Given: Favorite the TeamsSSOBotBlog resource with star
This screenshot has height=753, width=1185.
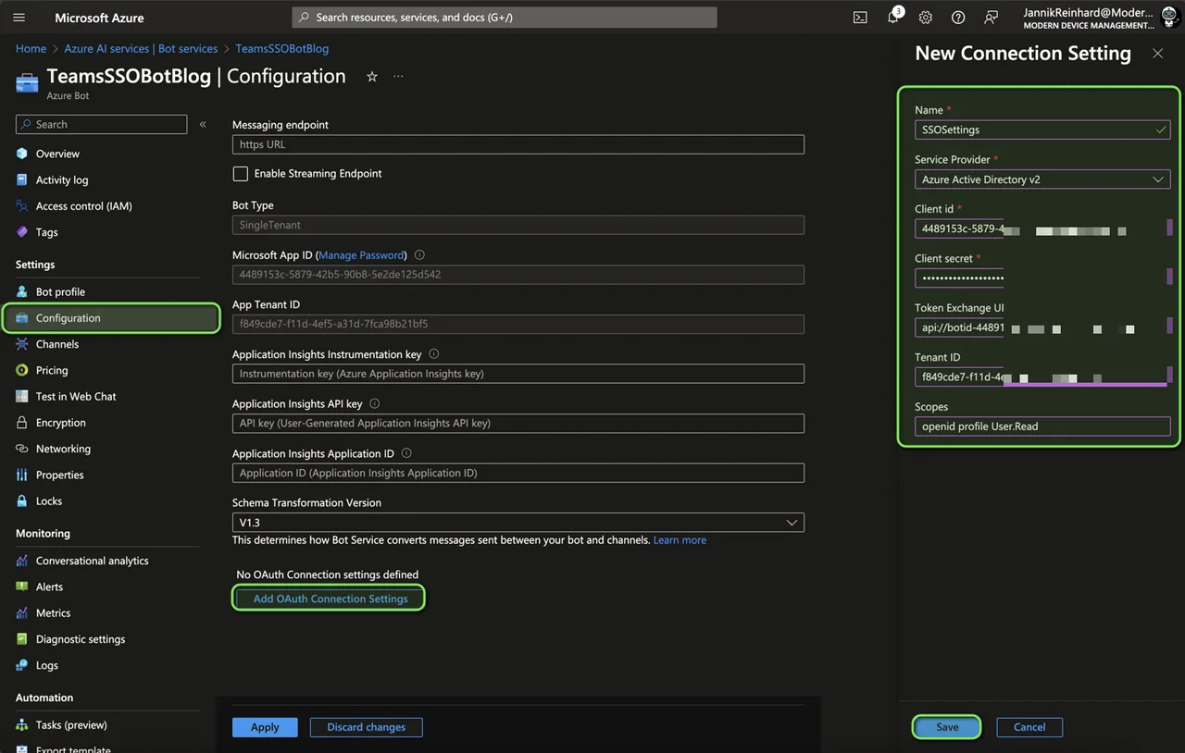Looking at the screenshot, I should [372, 77].
